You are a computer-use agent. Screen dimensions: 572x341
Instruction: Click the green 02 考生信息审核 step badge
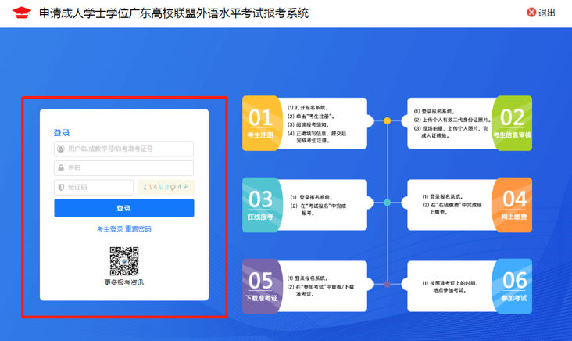(x=513, y=123)
